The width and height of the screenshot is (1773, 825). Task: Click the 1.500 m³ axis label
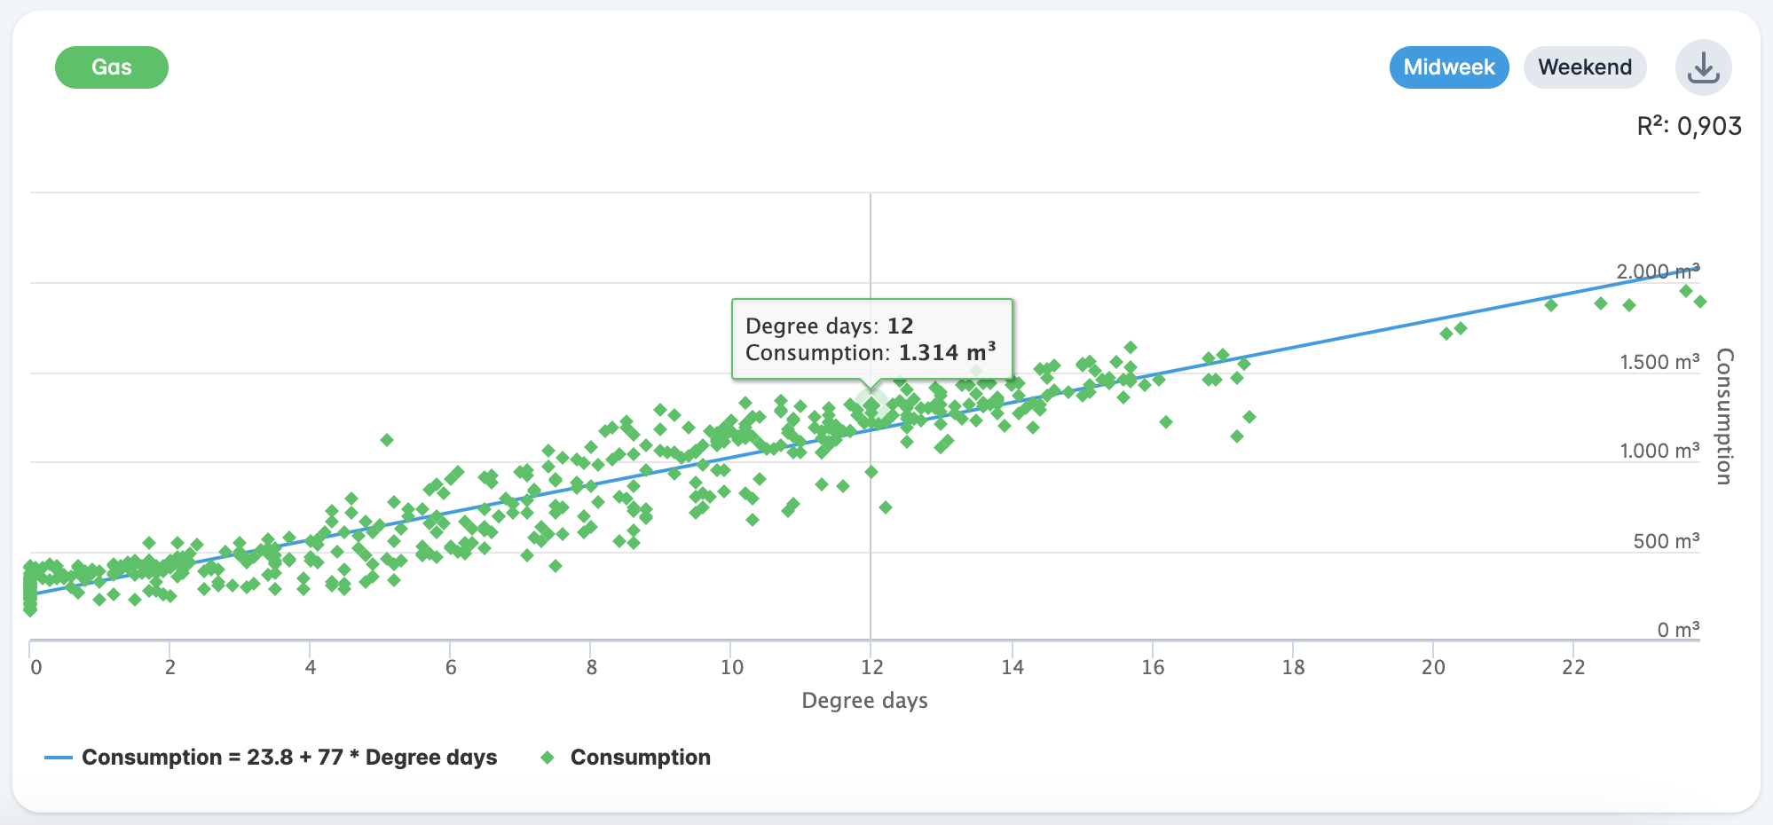(1659, 362)
